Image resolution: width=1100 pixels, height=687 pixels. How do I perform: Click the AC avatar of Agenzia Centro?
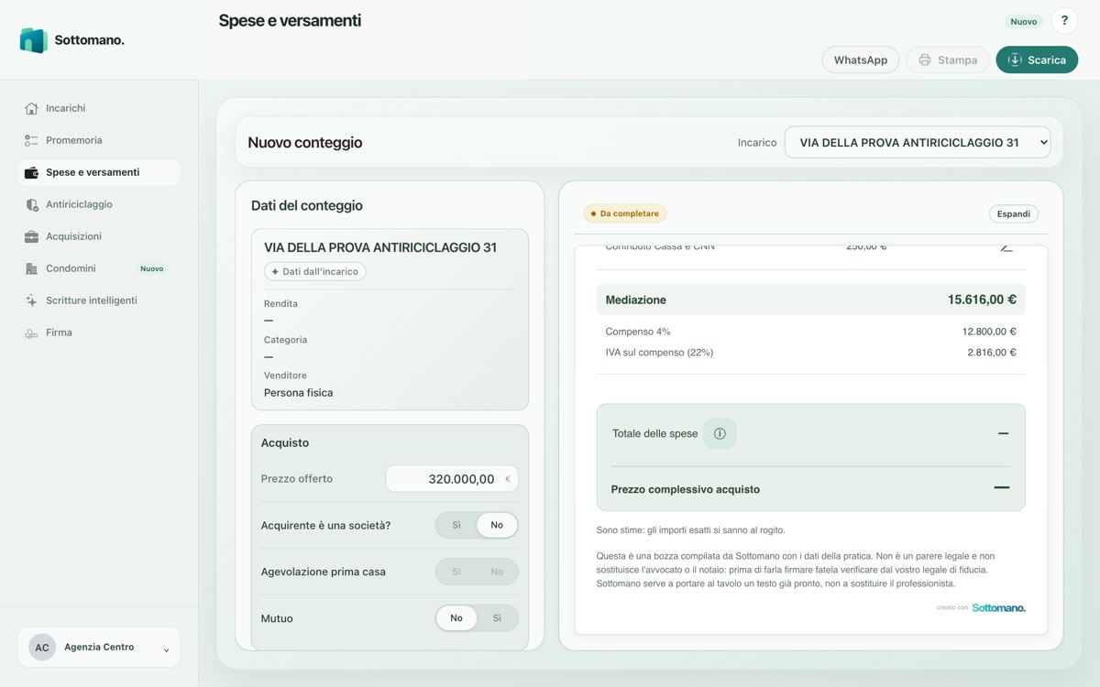[42, 648]
